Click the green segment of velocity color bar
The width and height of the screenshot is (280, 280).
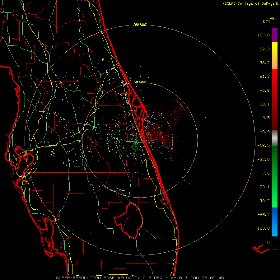click(x=275, y=177)
